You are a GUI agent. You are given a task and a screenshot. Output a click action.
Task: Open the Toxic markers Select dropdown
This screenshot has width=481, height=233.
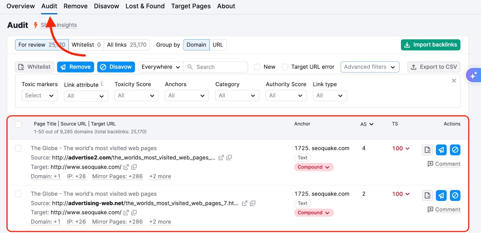(39, 96)
